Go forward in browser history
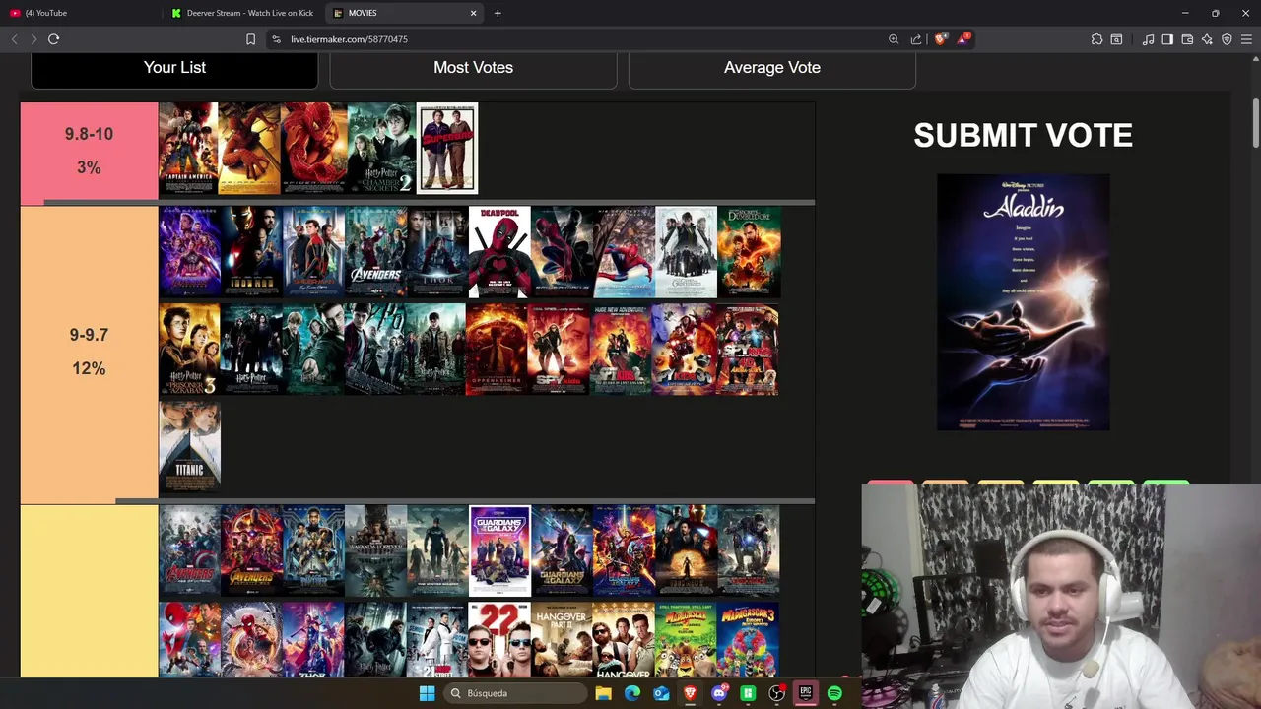The height and width of the screenshot is (709, 1261). pyautogui.click(x=33, y=39)
